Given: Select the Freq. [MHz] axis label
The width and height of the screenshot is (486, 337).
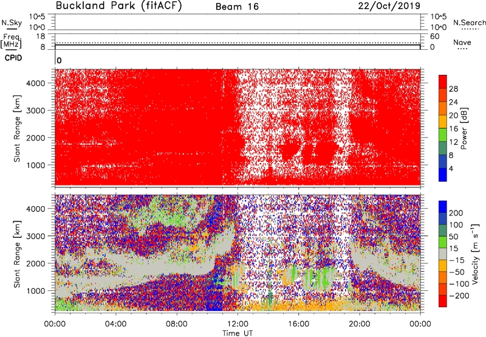Looking at the screenshot, I should [11, 41].
